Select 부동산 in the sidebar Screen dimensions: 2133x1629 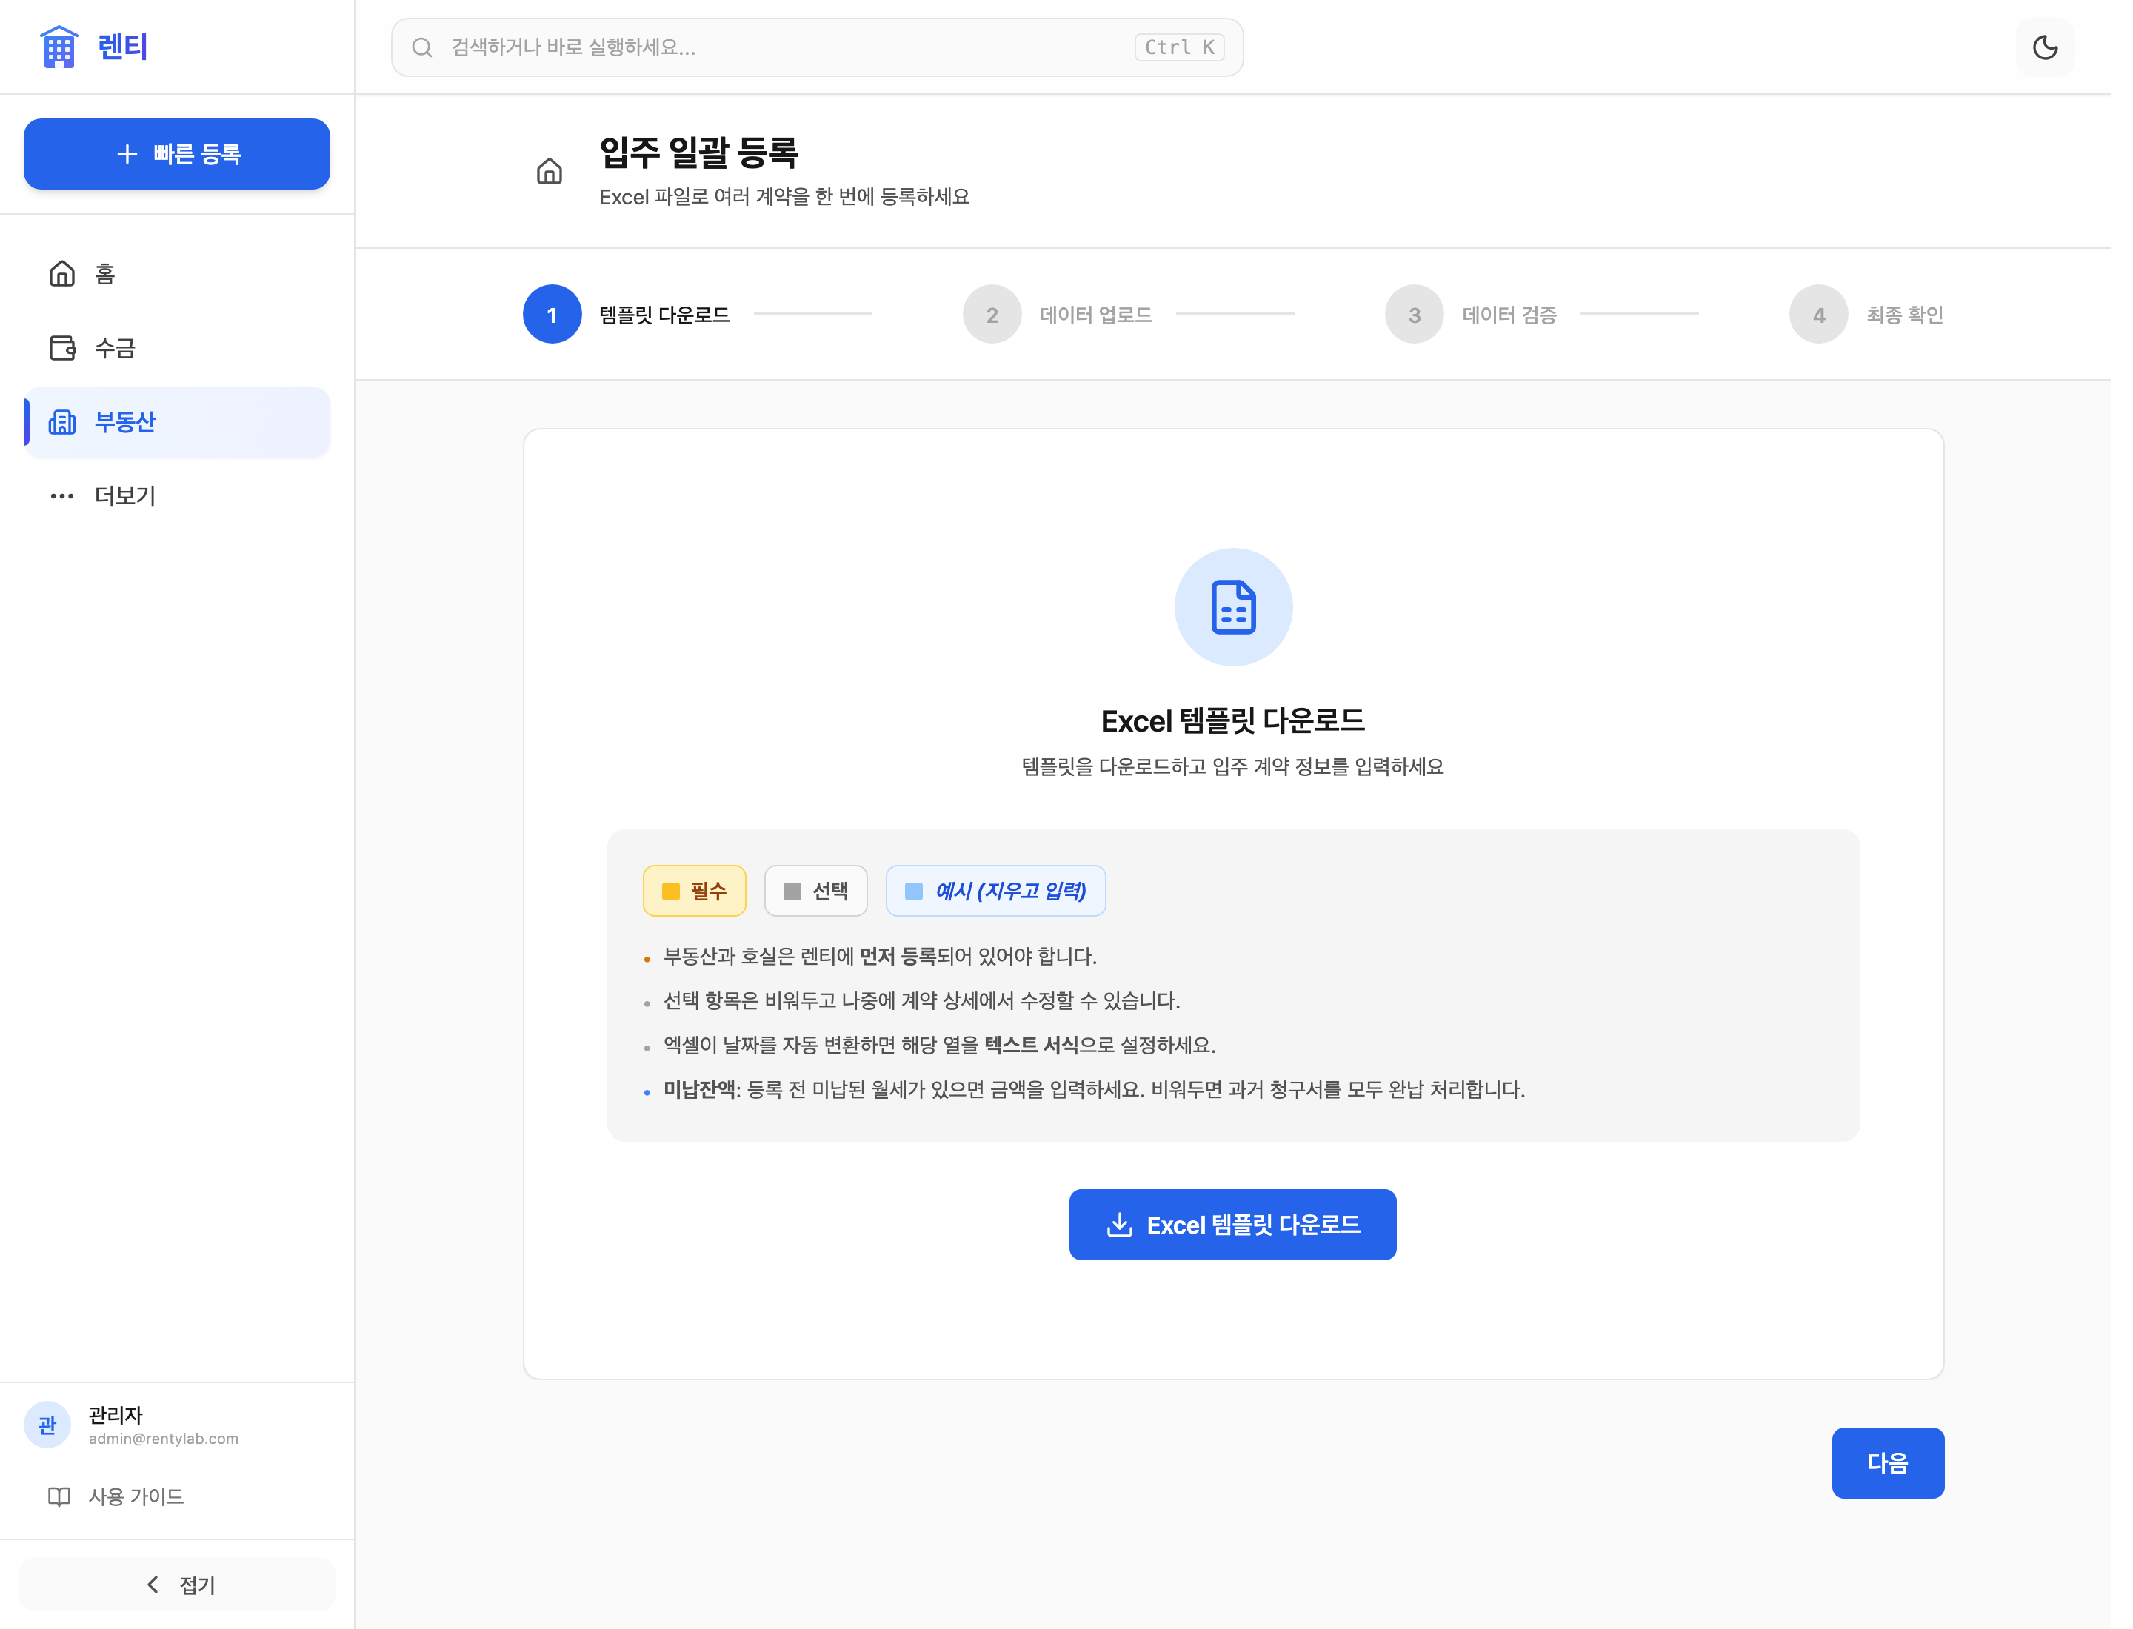tap(176, 422)
